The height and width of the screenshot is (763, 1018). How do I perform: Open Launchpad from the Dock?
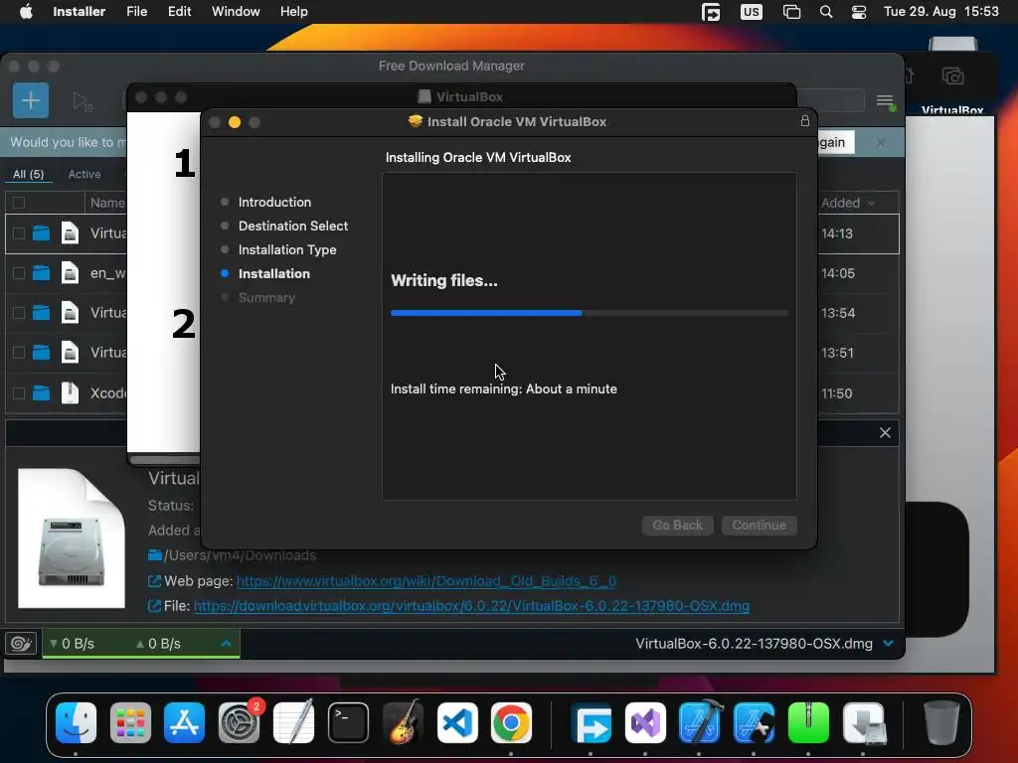(x=130, y=722)
